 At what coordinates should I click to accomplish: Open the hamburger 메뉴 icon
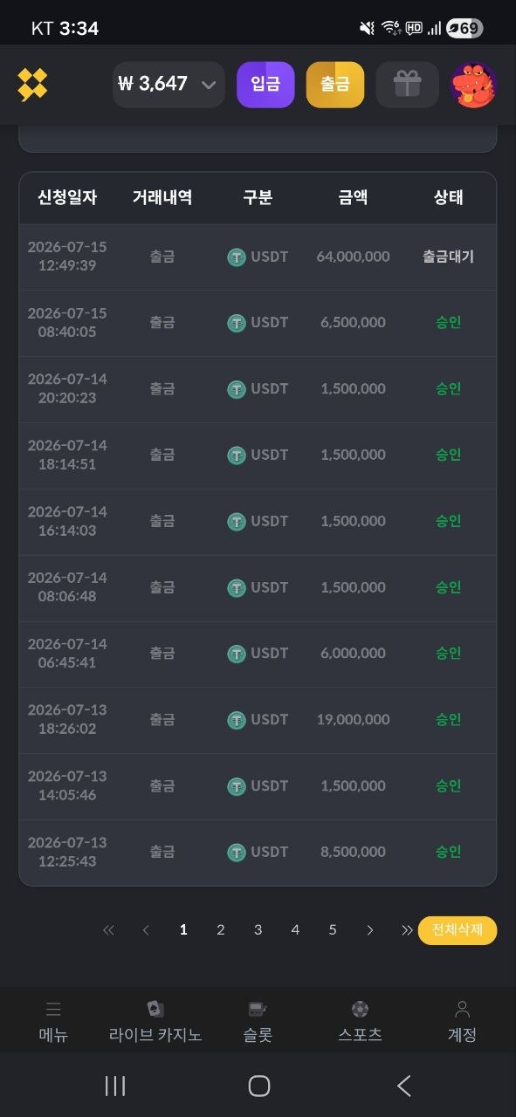(x=53, y=1010)
